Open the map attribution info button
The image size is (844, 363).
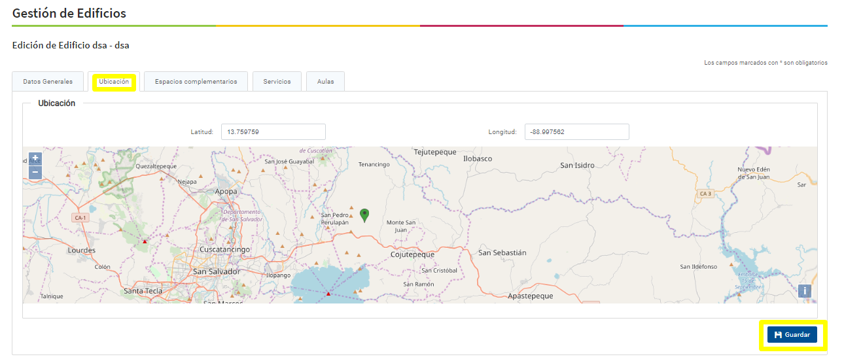pos(805,291)
